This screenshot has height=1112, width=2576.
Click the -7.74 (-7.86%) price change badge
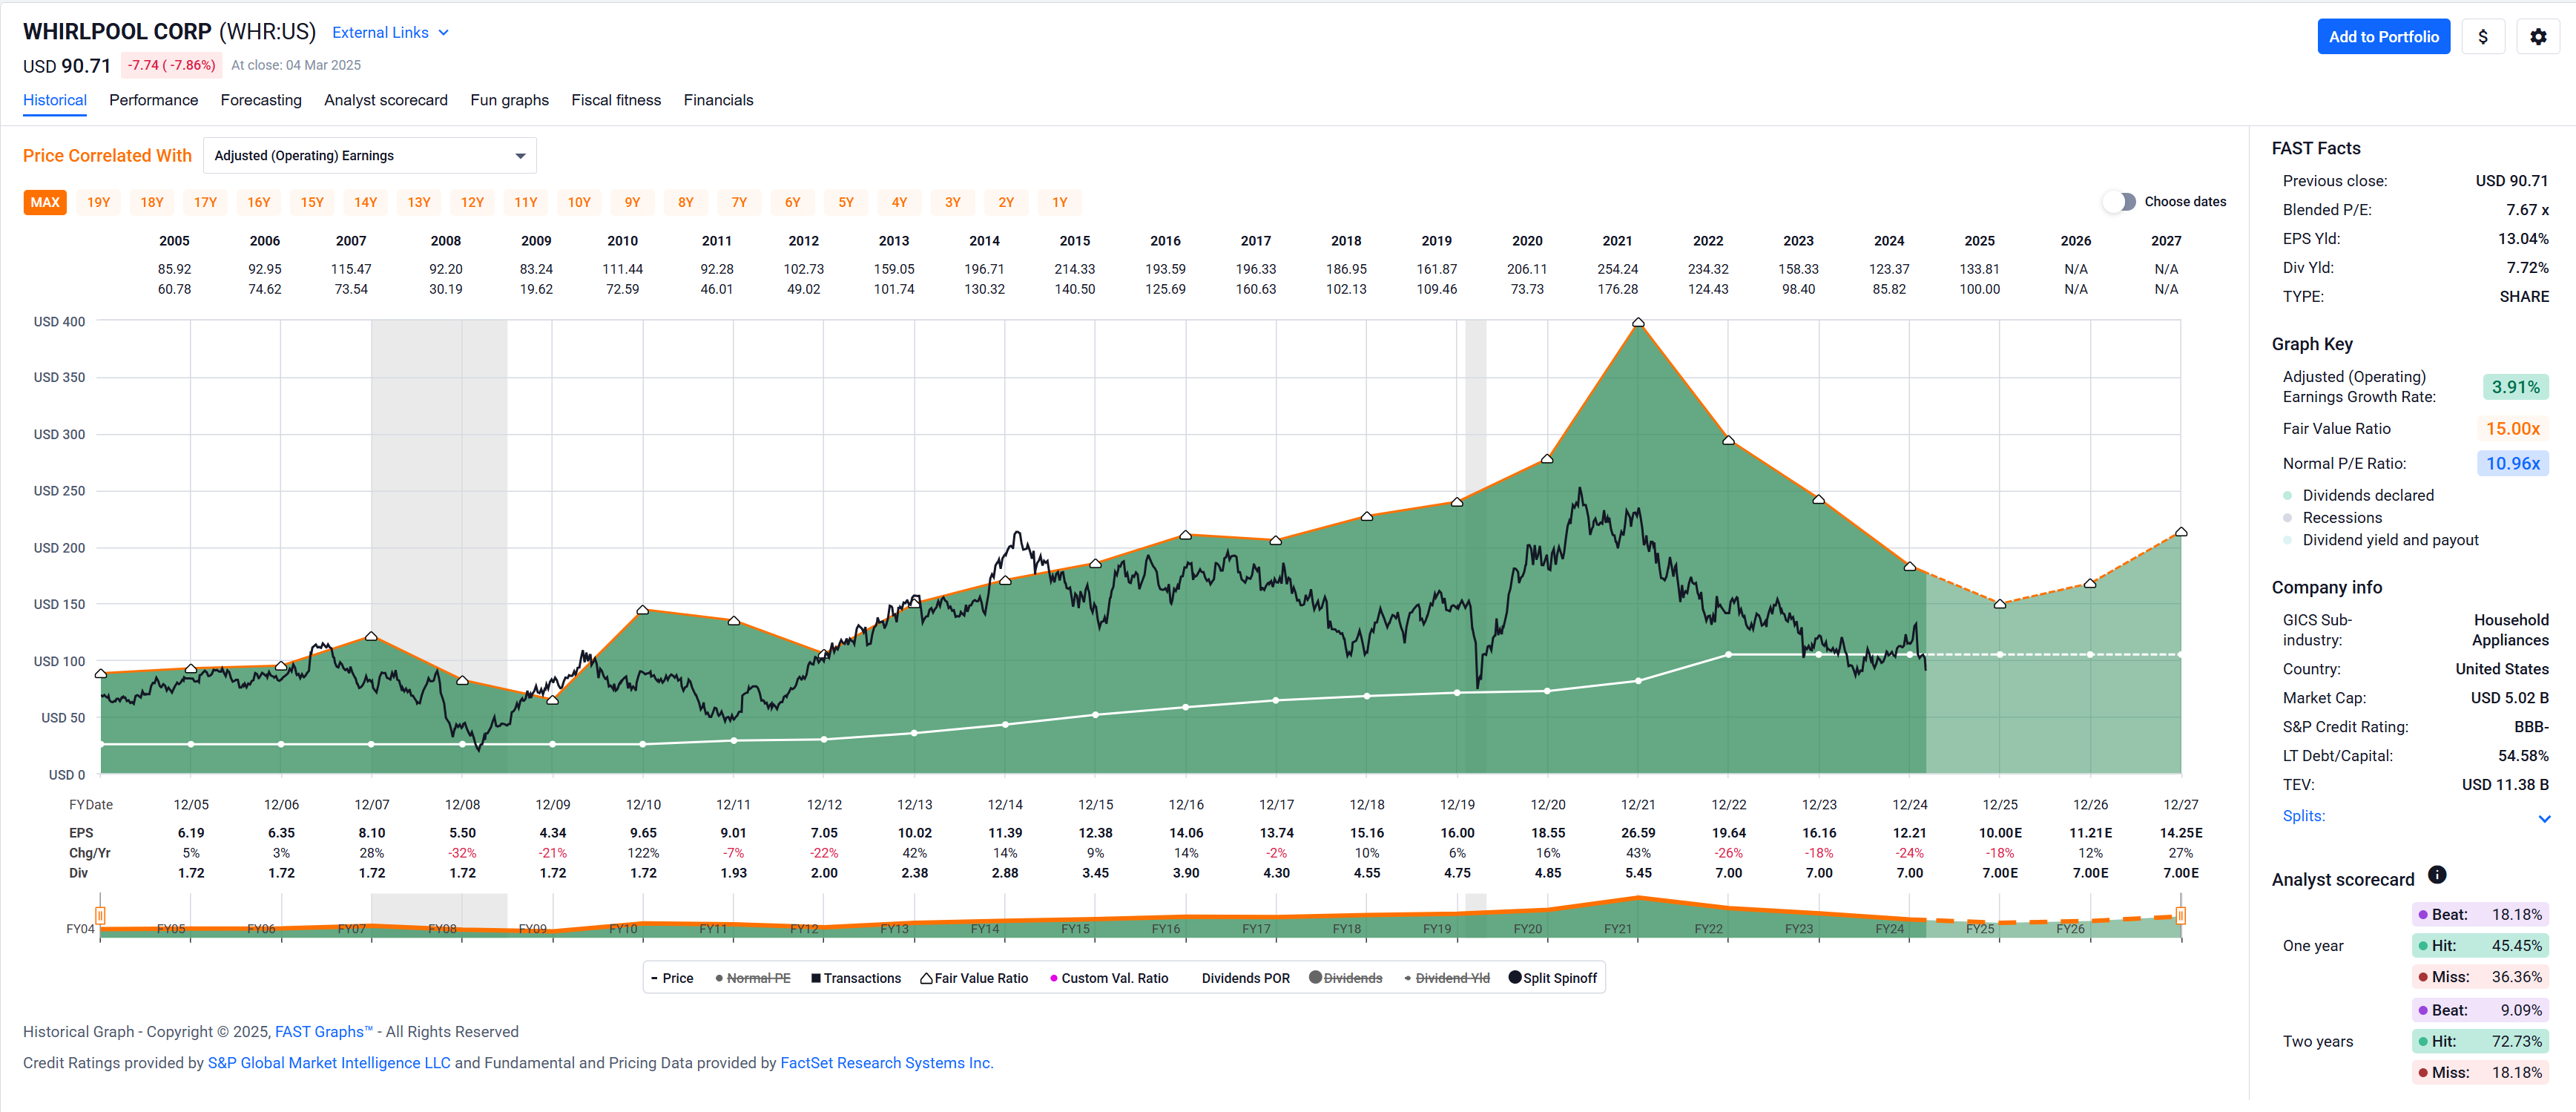tap(172, 65)
